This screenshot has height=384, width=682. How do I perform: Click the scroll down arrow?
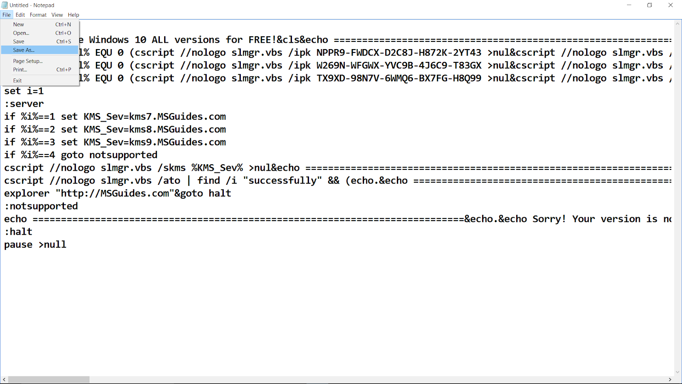pos(677,372)
